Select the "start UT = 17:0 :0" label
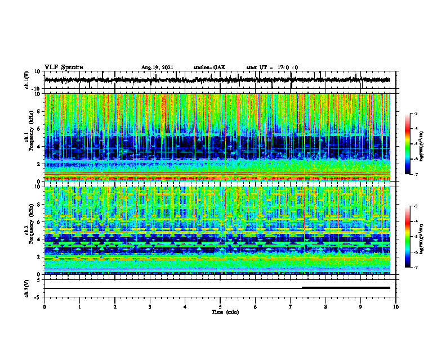446x344 pixels. (x=272, y=67)
